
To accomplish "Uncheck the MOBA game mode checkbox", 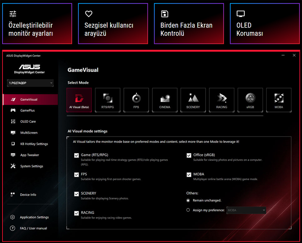I will click(x=188, y=174).
